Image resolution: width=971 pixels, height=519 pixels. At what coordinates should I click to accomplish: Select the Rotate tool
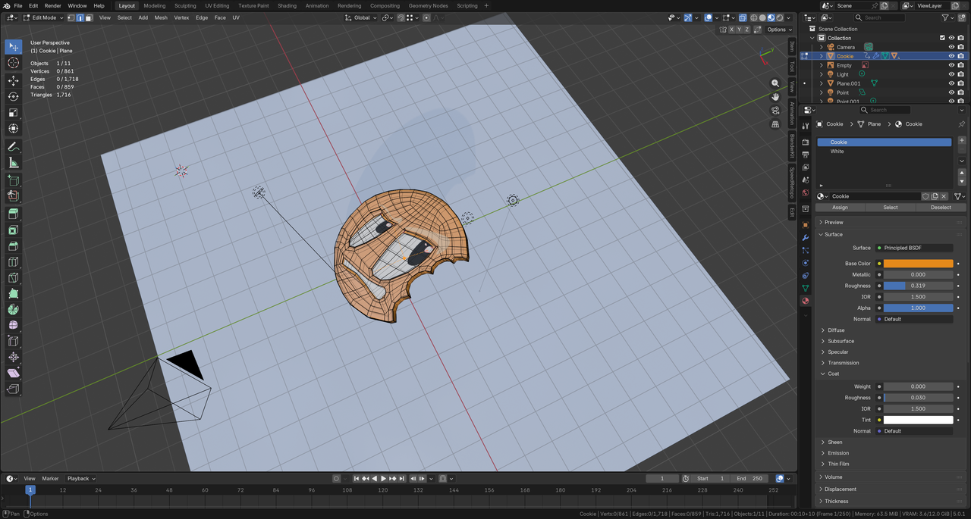pos(14,96)
